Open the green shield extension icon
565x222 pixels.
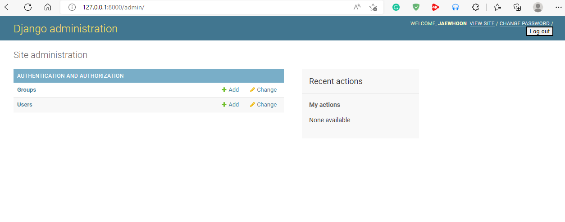(416, 7)
